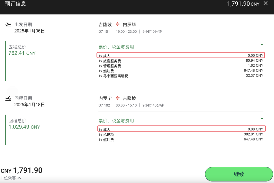The image size is (274, 183).
Task: Expand the 1 位乘客 passenger details
Action: [10, 178]
